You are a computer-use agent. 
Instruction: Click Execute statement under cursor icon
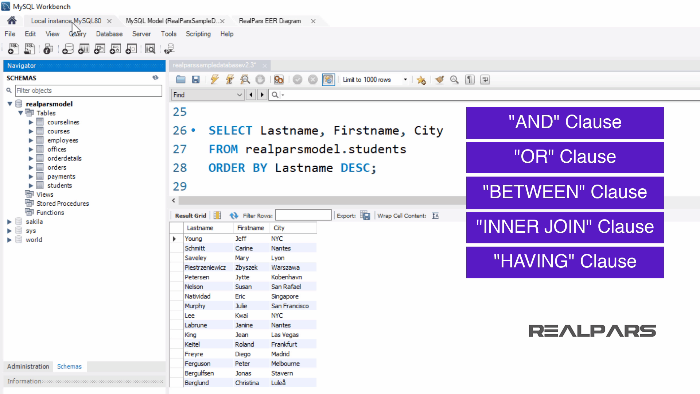pyautogui.click(x=230, y=80)
